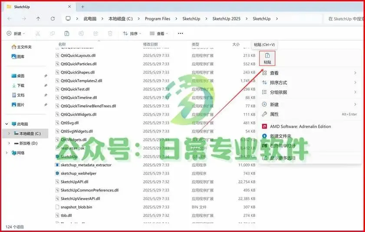Click SketchUp 2025 in the address bar
Screen dimensions: 365x232
(226, 19)
